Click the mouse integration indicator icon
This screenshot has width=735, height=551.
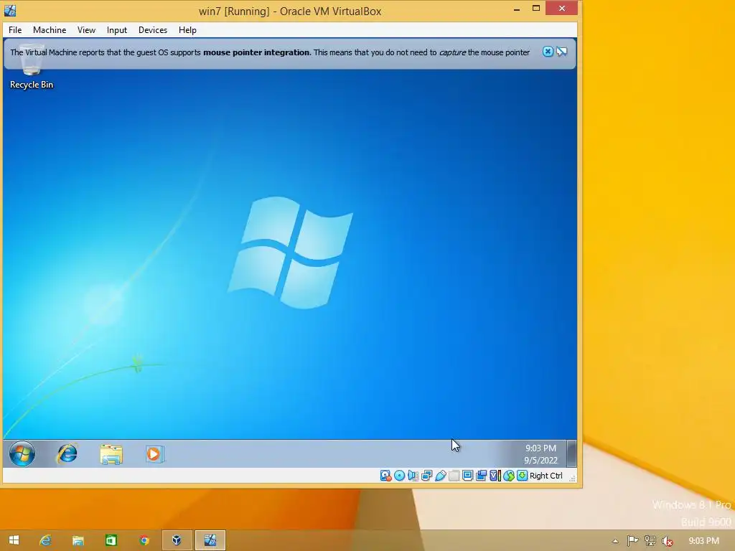coord(509,476)
